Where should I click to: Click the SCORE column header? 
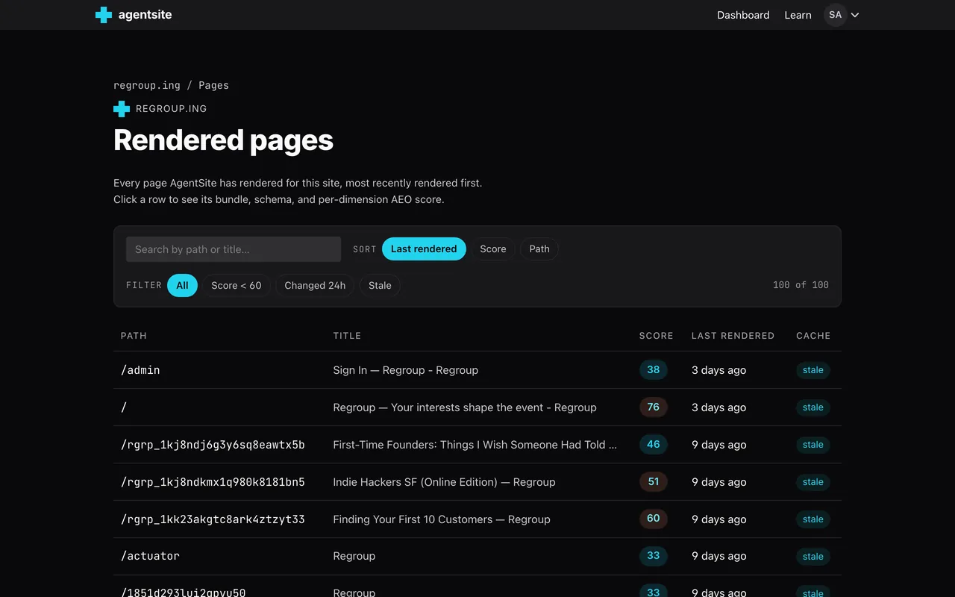click(x=657, y=336)
